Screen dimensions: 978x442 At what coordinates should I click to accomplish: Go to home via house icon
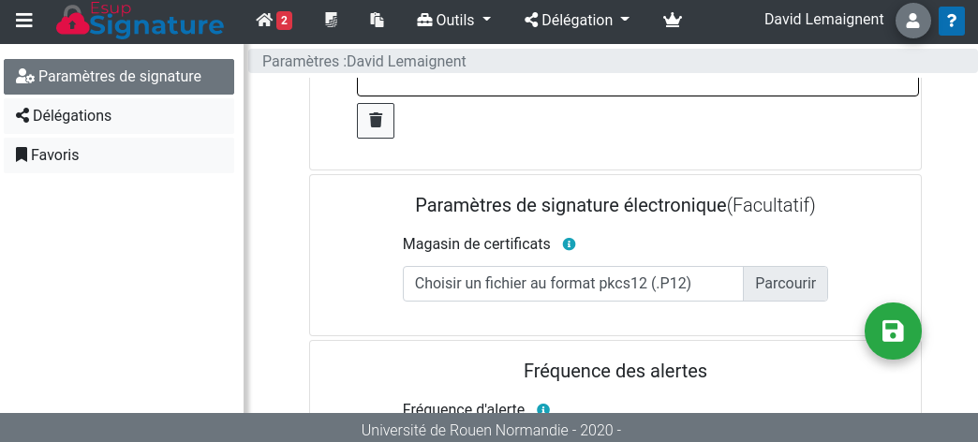coord(264,20)
